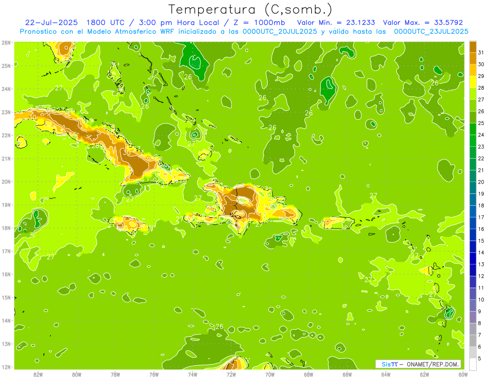Click the "18N" latitude axis label
The image size is (492, 380).
tap(6, 228)
